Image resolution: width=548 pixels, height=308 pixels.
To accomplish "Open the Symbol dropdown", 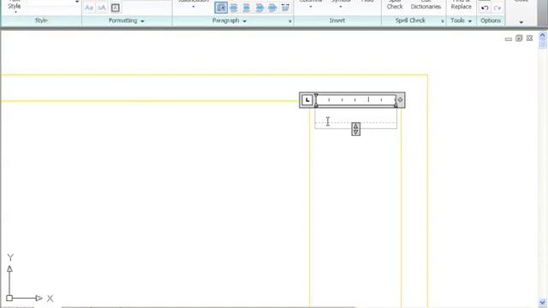I will click(x=341, y=3).
